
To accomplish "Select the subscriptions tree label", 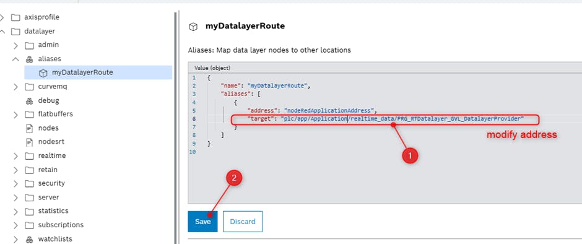I will 61,225.
